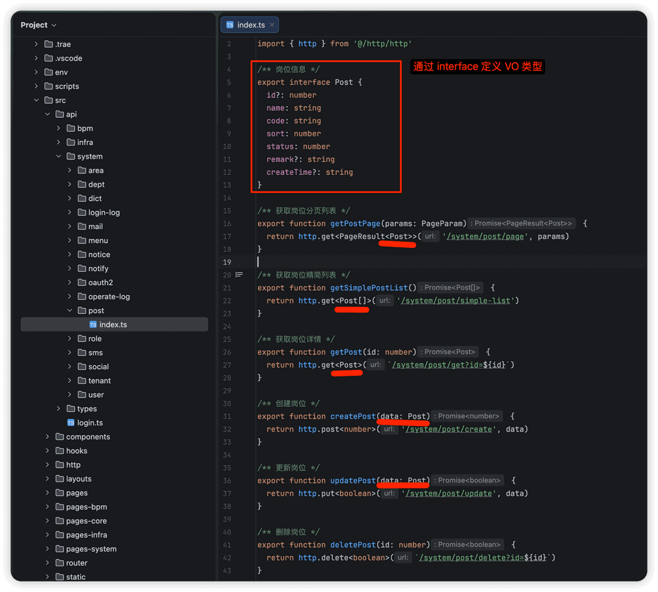Collapse the system folder chevron
Viewport: 658px width, 592px height.
click(x=58, y=156)
